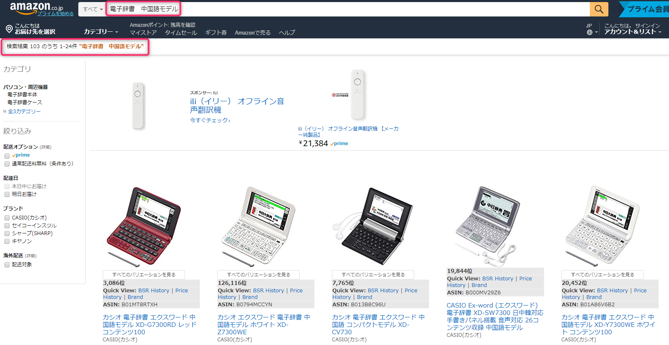669x345 pixels.
Task: Enable the prime delivery option checkbox
Action: point(7,156)
